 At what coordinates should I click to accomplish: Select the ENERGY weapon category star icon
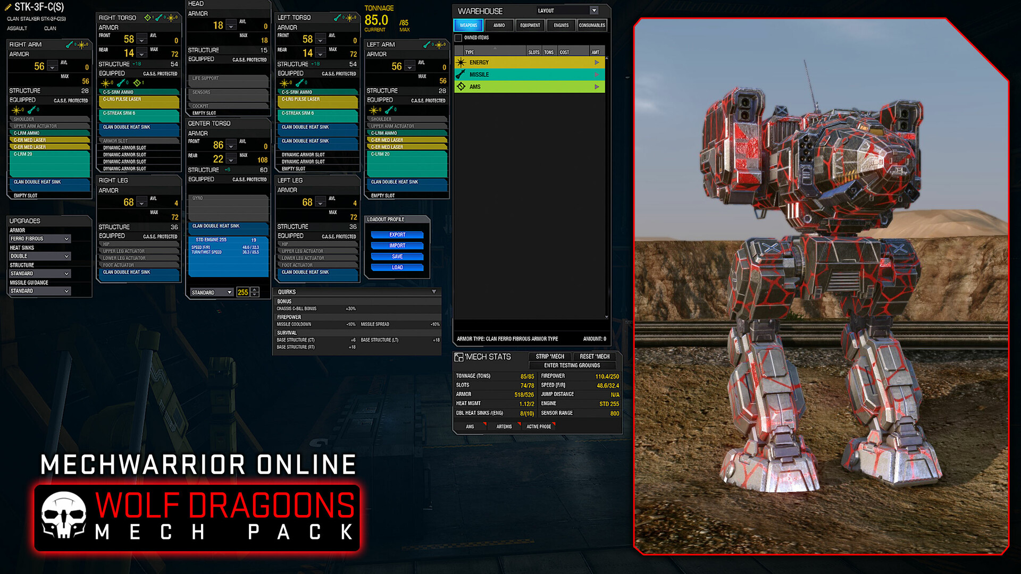[461, 62]
